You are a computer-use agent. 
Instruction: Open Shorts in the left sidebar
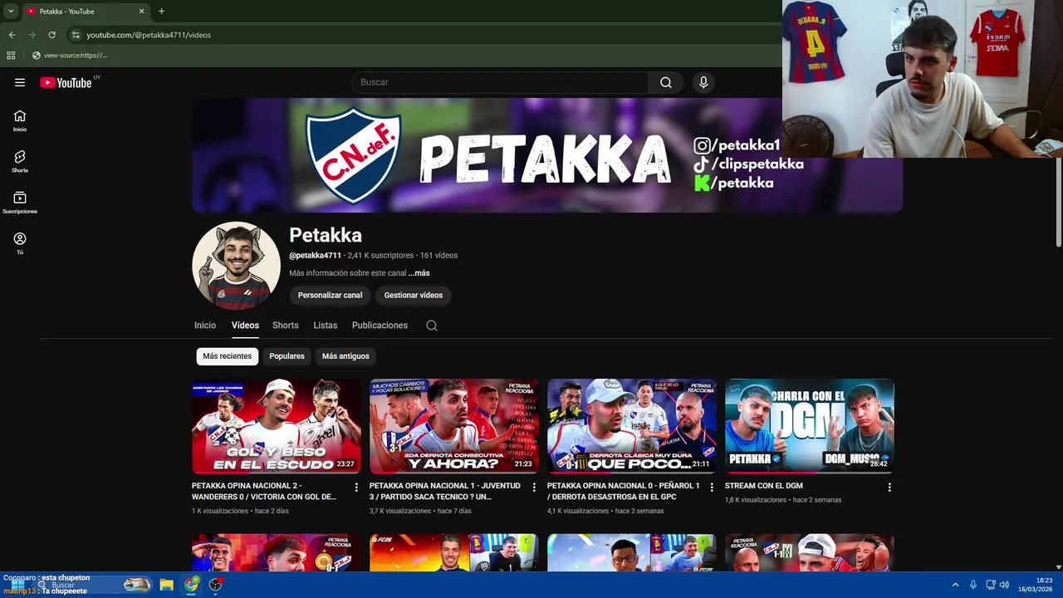tap(20, 161)
